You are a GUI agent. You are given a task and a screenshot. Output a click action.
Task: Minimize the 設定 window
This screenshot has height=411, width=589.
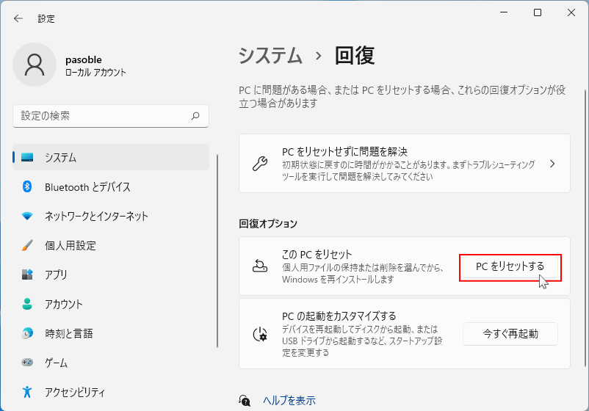pos(504,12)
